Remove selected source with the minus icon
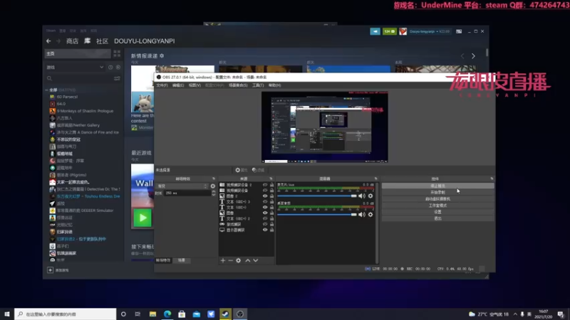Screen dimensions: 570x320 point(230,260)
